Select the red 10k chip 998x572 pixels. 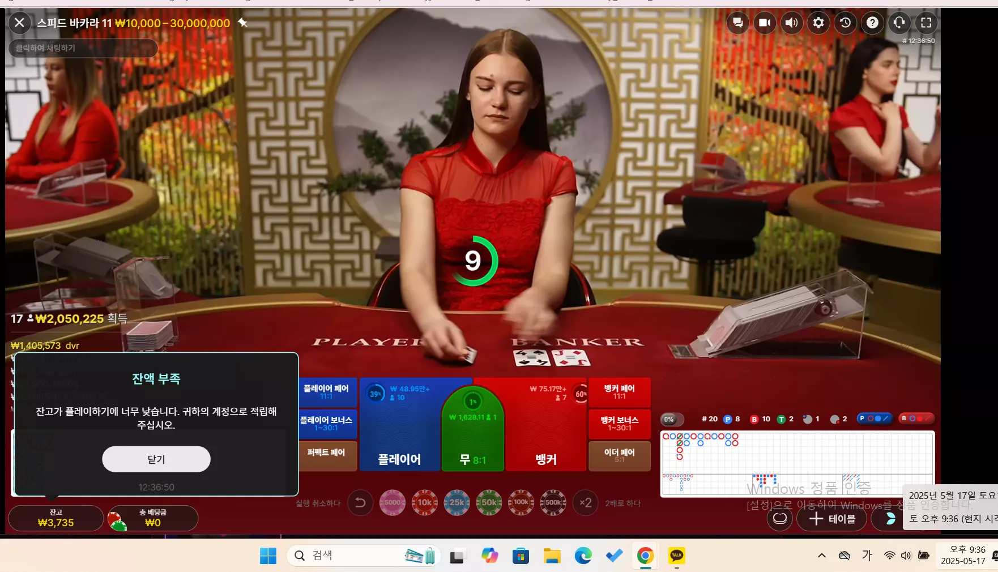coord(425,503)
